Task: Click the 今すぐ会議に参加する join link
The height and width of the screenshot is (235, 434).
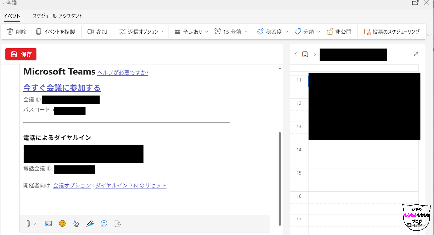Action: pyautogui.click(x=62, y=88)
